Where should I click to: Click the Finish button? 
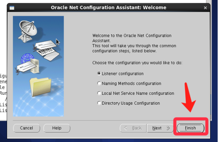(x=190, y=128)
